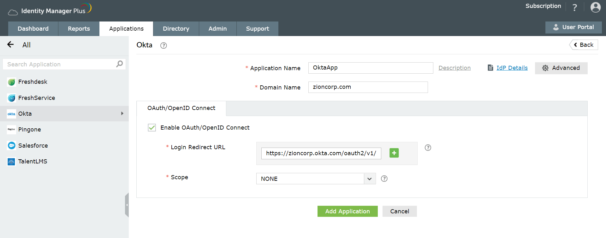Click the User Portal button
The height and width of the screenshot is (238, 606).
[x=573, y=27]
